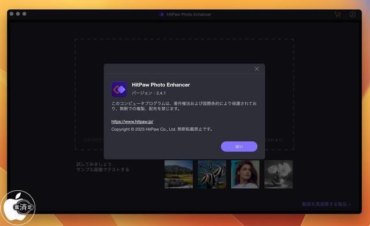
Task: Click the はい confirmation button
Action: pyautogui.click(x=239, y=146)
